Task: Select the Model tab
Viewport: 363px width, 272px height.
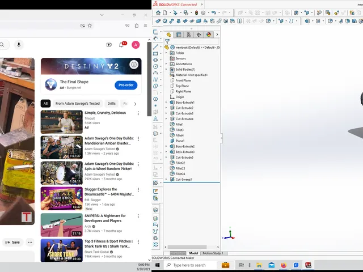Action: (x=193, y=253)
